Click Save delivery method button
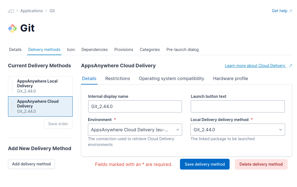 point(205,164)
